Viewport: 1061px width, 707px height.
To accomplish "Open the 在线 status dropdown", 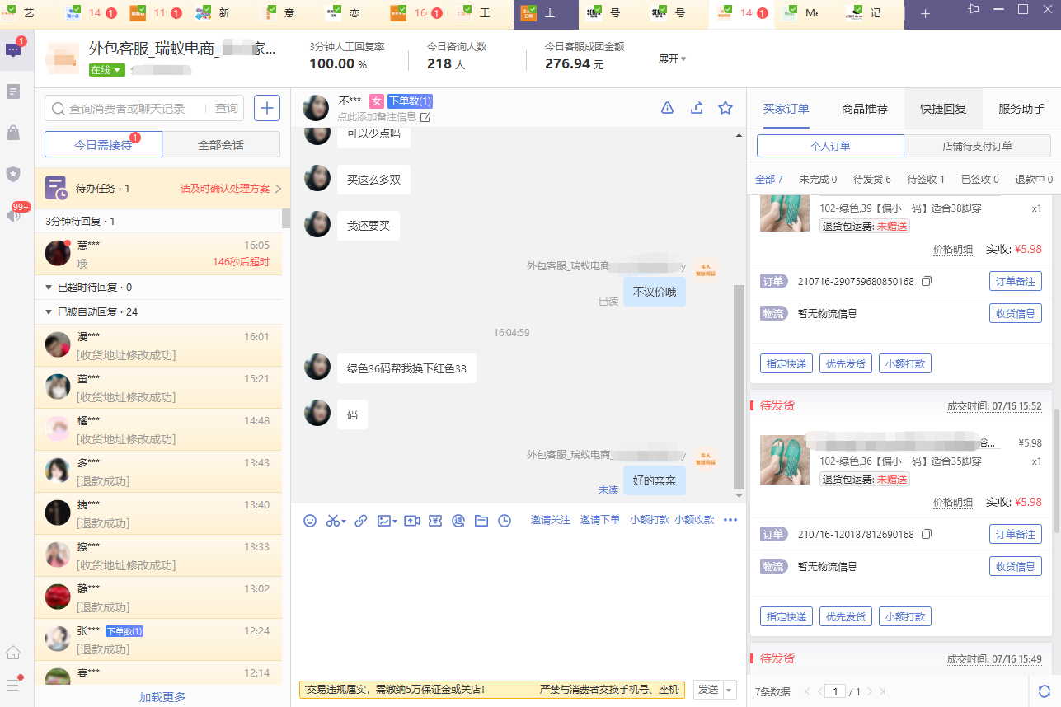I will pos(107,70).
